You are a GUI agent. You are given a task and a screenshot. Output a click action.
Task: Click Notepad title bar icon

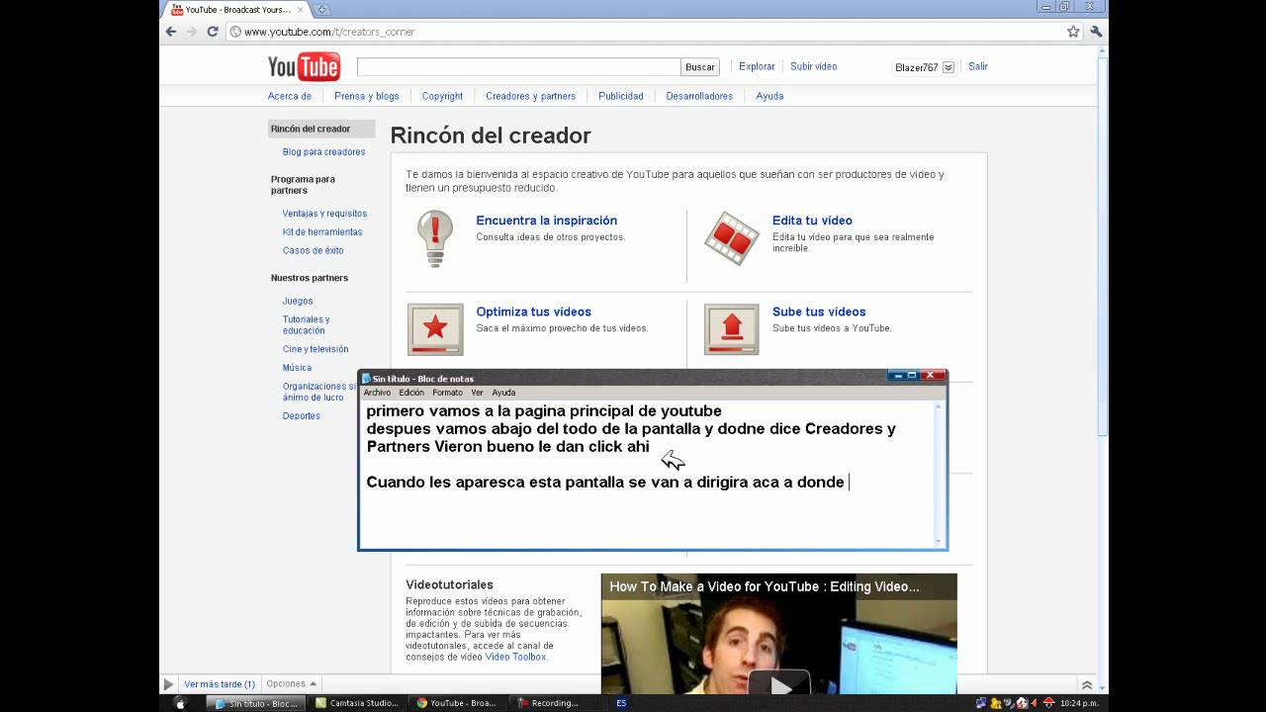pyautogui.click(x=366, y=379)
